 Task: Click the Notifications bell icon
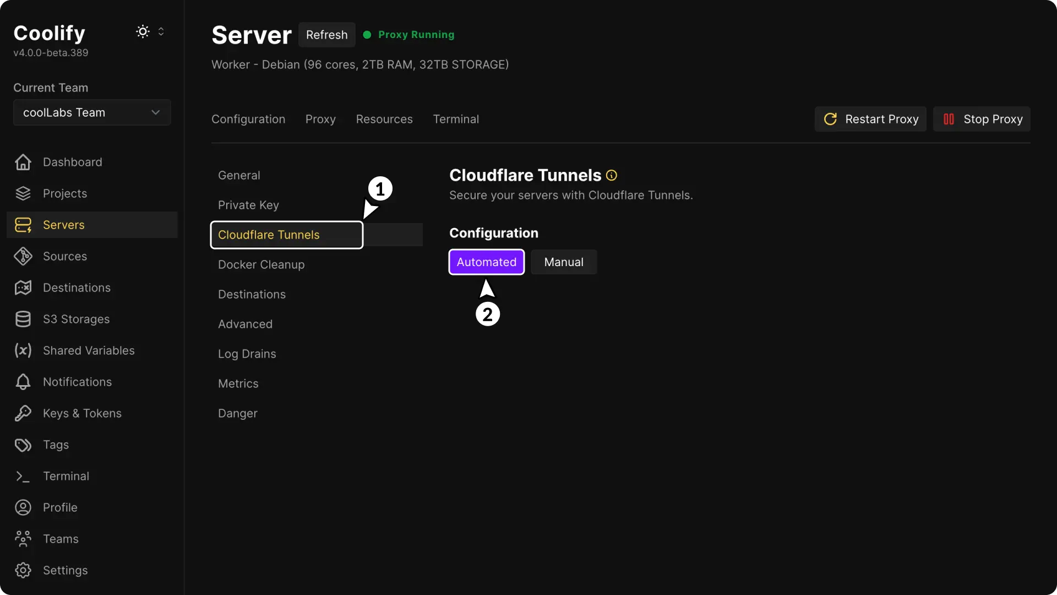pos(23,382)
